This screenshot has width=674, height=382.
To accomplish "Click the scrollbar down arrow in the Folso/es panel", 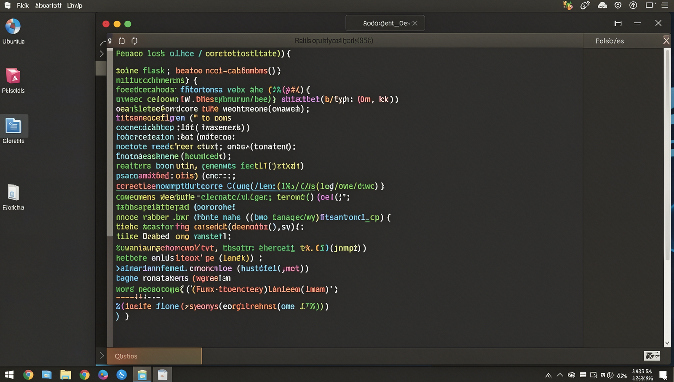I will click(667, 343).
